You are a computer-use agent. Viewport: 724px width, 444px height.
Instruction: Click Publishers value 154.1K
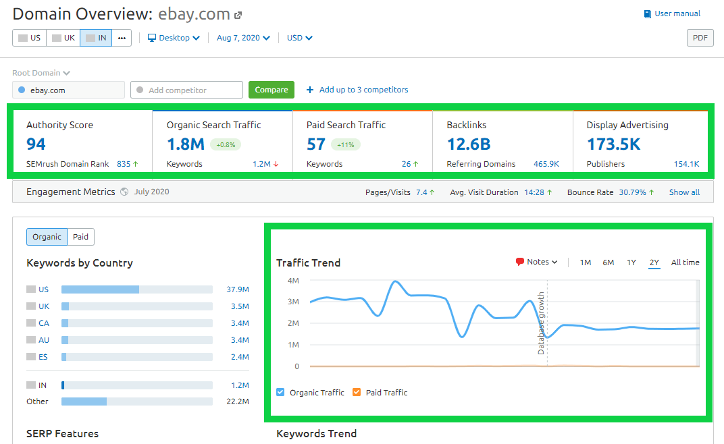pos(687,164)
